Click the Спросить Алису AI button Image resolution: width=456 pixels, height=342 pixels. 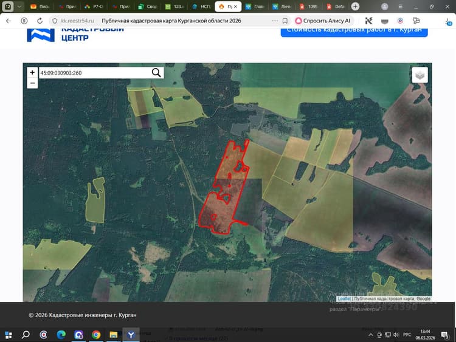pos(323,21)
